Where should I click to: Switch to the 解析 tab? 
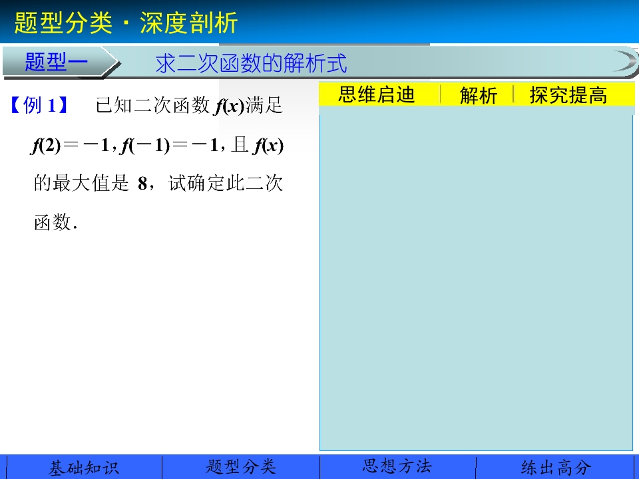[x=479, y=95]
